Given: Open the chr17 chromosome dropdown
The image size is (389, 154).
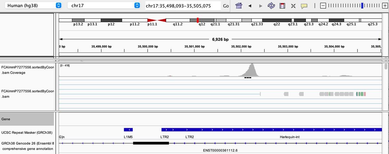Looking at the screenshot, I should point(104,6).
